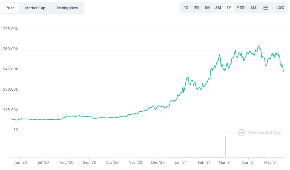This screenshot has height=170, width=290.
Task: Click the May '21 date label
Action: click(271, 162)
